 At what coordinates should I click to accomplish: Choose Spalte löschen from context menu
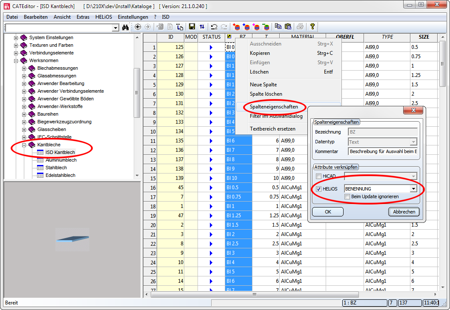(288, 94)
